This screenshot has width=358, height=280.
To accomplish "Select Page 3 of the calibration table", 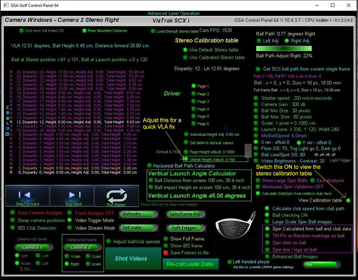I will pyautogui.click(x=193, y=102).
